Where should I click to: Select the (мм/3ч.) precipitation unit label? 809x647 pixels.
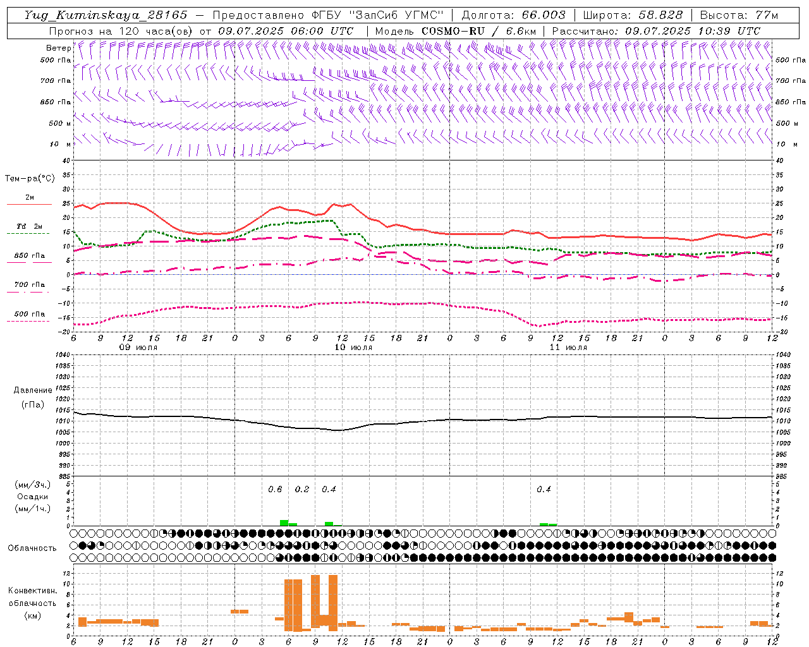point(33,485)
